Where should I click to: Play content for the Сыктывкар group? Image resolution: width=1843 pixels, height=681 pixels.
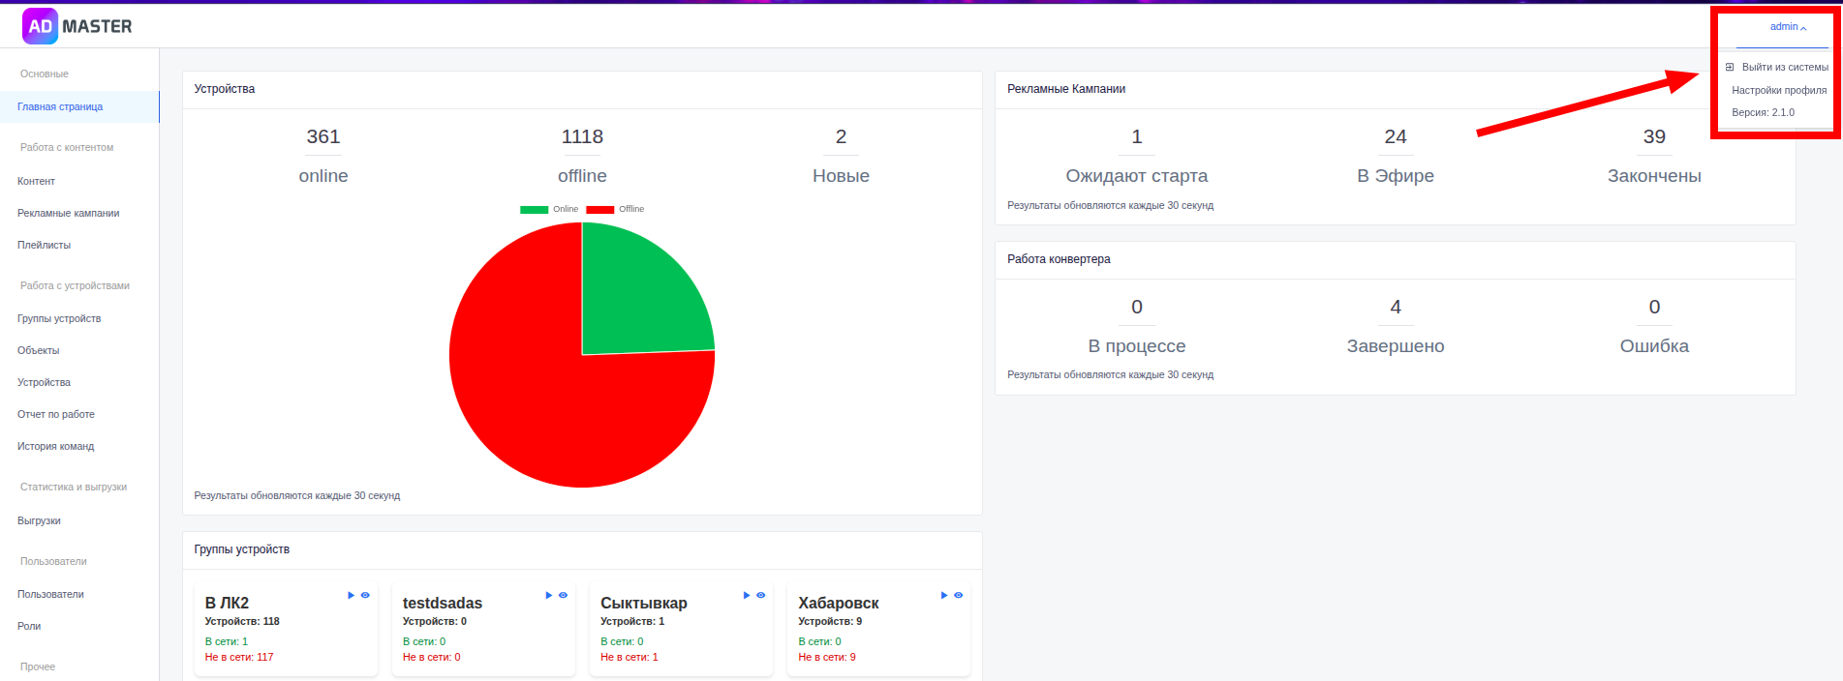coord(747,595)
